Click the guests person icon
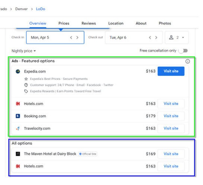Image resolution: width=203 pixels, height=185 pixels. pyautogui.click(x=171, y=37)
